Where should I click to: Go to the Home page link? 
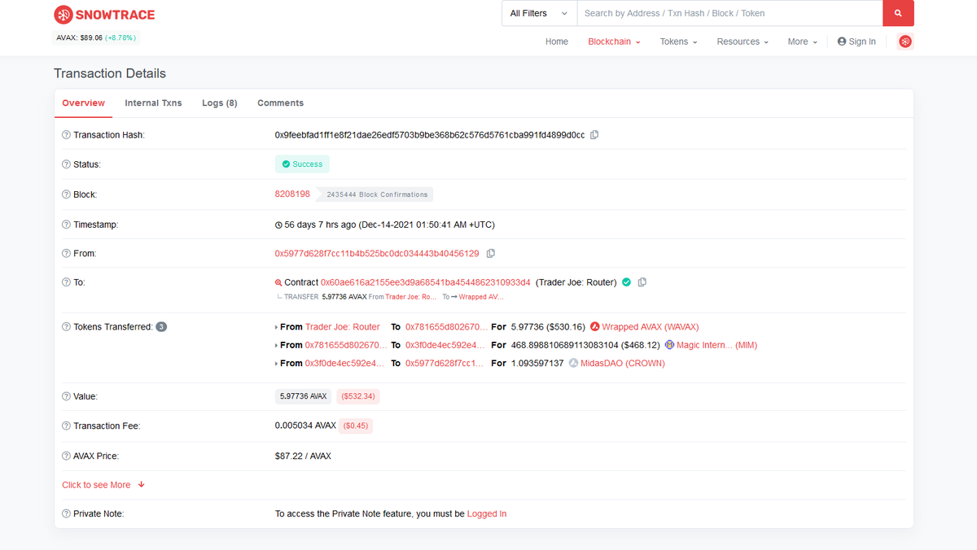[557, 41]
